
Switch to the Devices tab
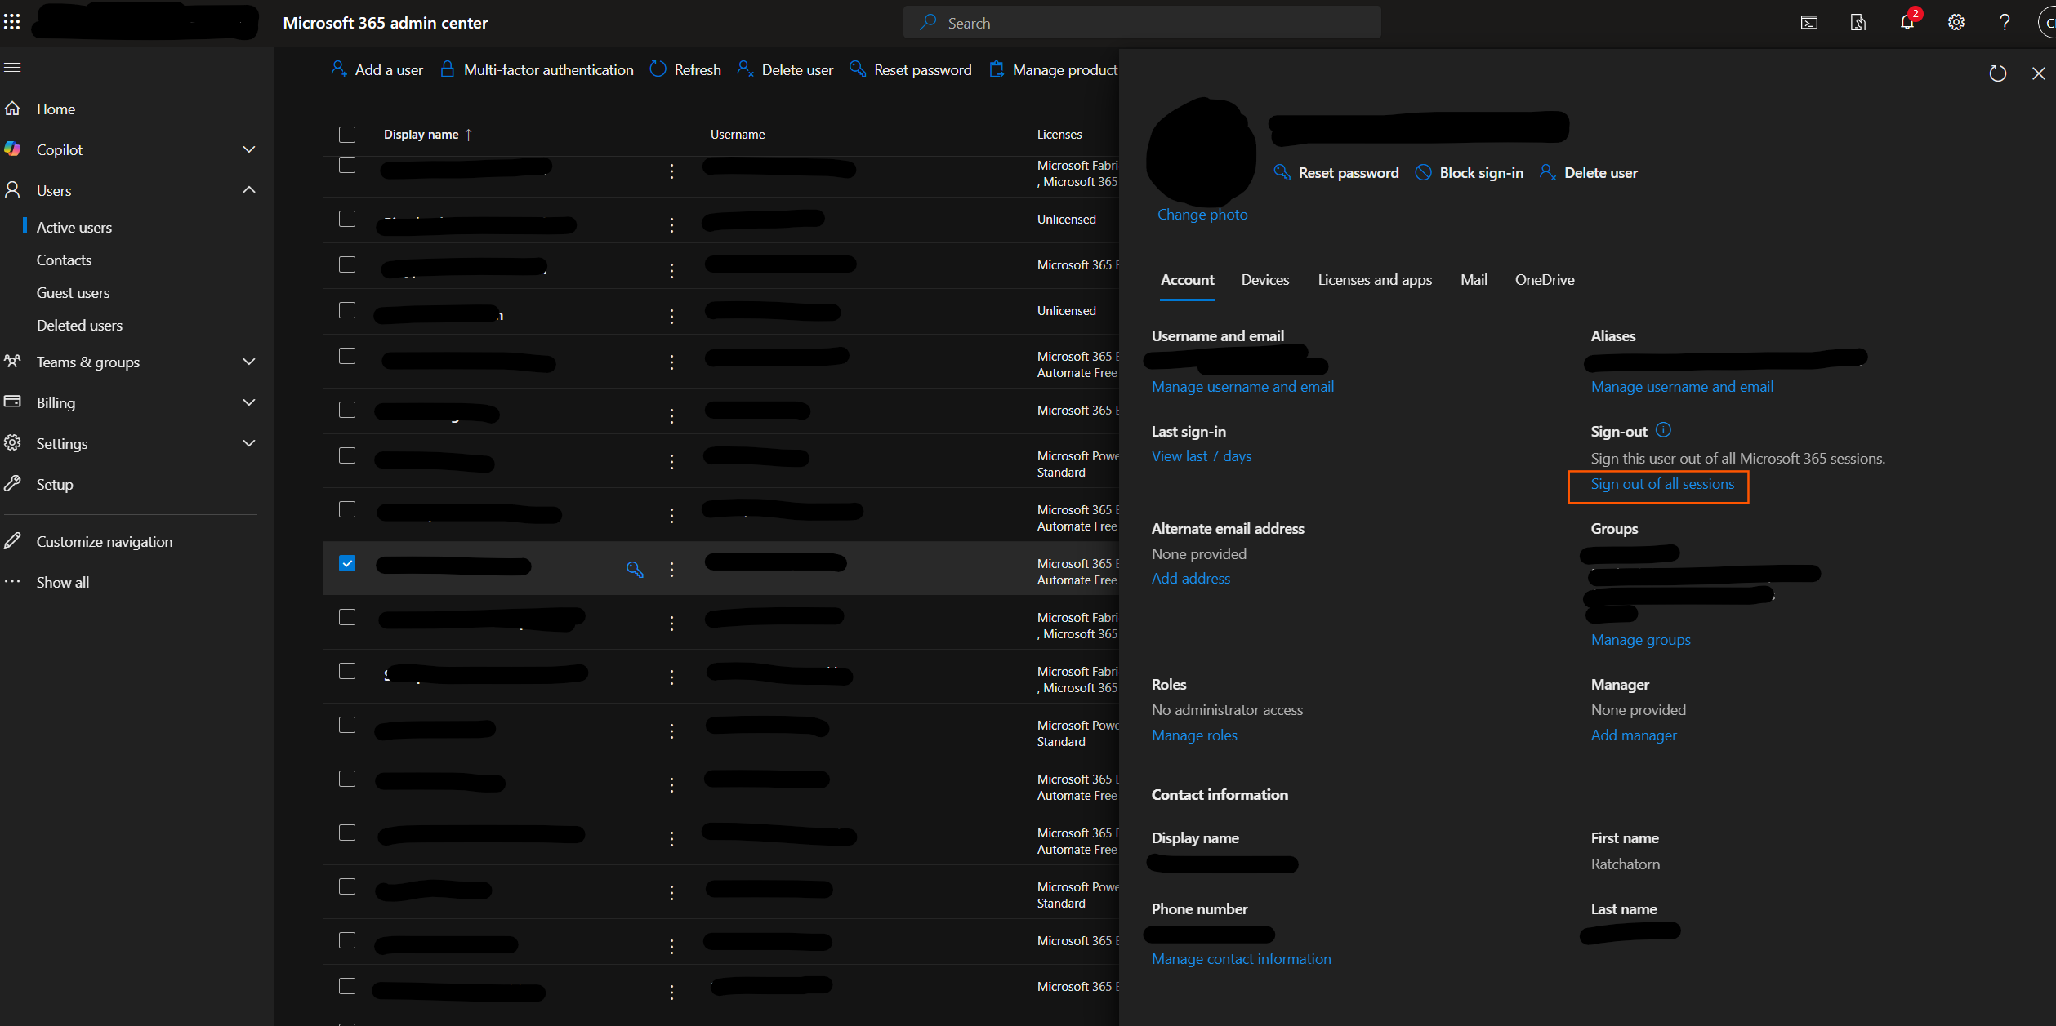click(1265, 280)
